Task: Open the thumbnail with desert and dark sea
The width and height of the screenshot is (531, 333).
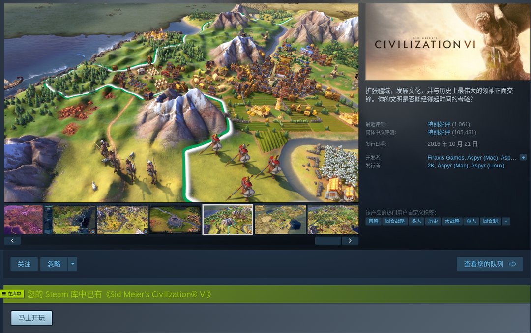Action: pos(280,220)
